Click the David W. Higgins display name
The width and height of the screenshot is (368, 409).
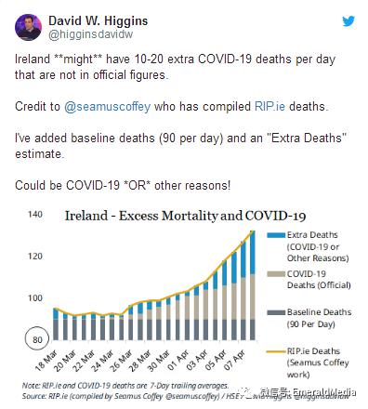[98, 21]
